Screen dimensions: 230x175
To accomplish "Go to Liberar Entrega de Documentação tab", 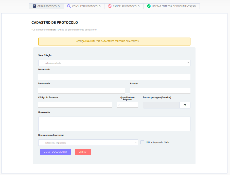I will click(174, 6).
